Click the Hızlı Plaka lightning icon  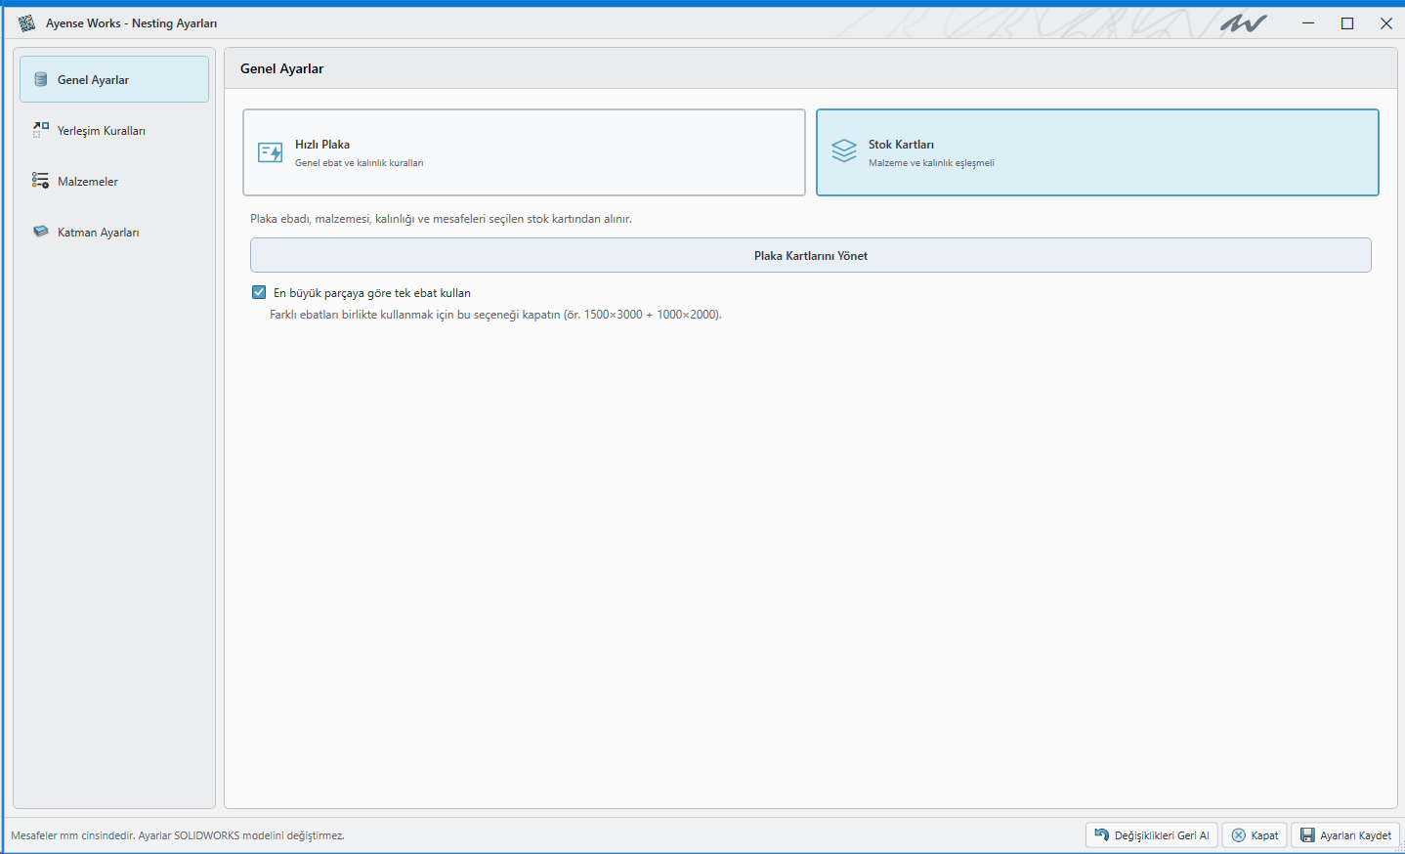click(x=271, y=152)
